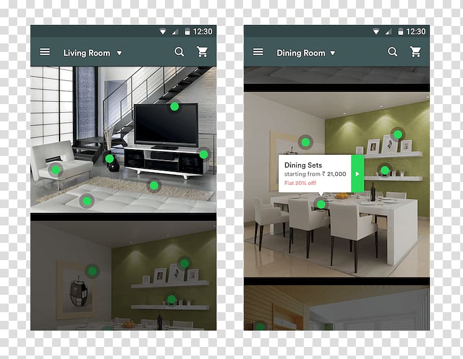This screenshot has height=359, width=463.
Task: Click 'starting from ₹ 21,000' price text
Action: point(315,174)
